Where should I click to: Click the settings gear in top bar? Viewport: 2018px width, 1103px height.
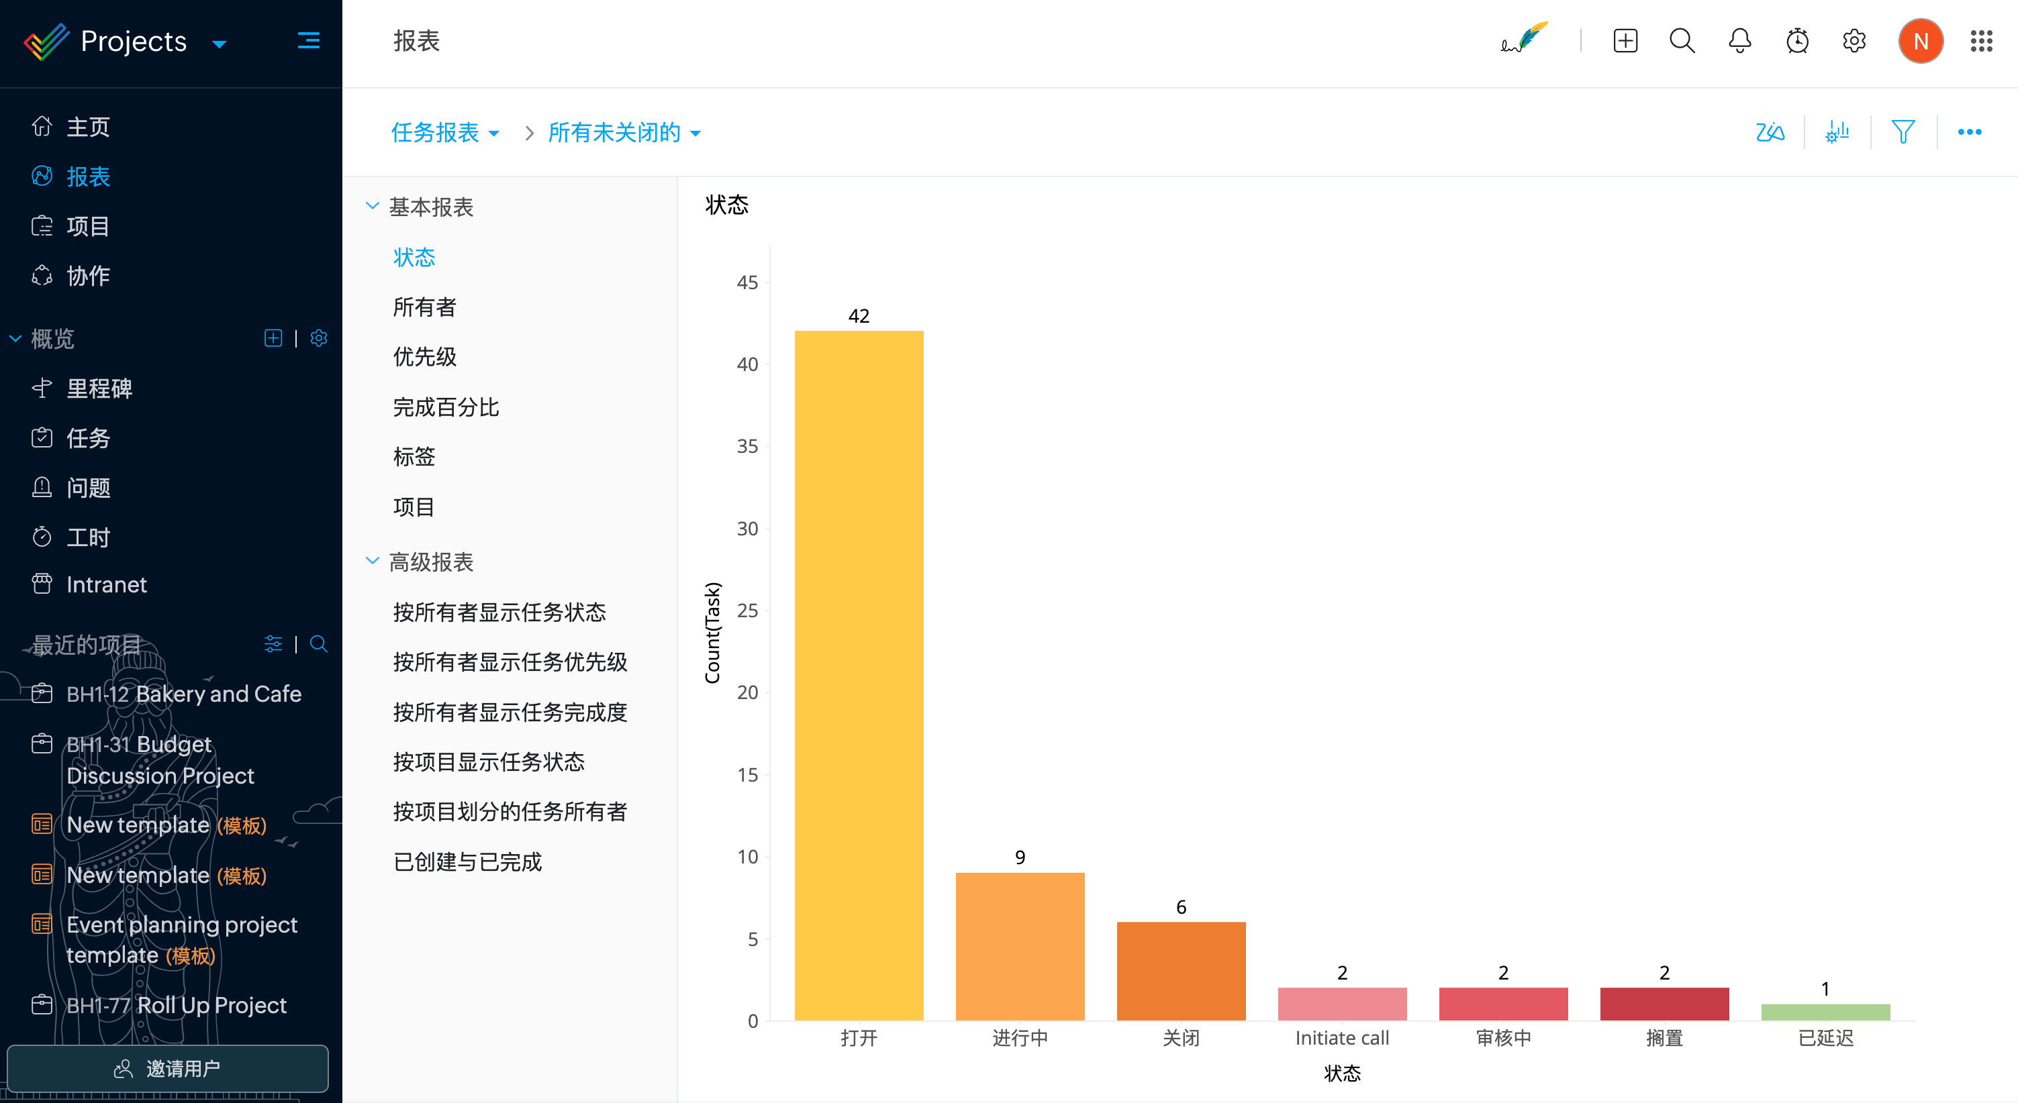pos(1854,41)
